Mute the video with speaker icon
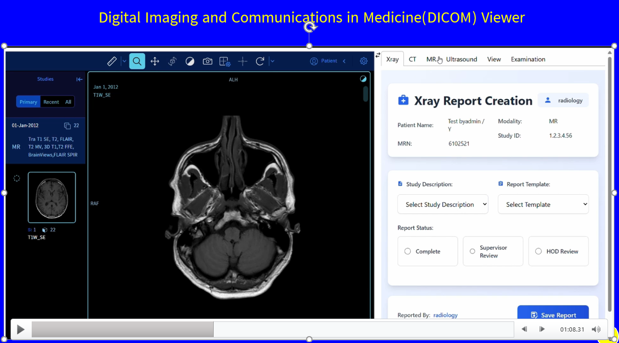 point(596,329)
